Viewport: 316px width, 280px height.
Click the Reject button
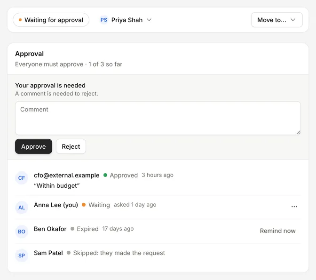point(71,146)
